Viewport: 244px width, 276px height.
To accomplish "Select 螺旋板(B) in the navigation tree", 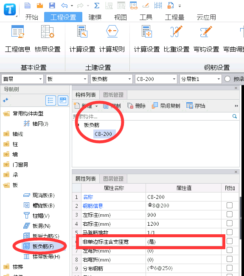I will pos(39,205).
